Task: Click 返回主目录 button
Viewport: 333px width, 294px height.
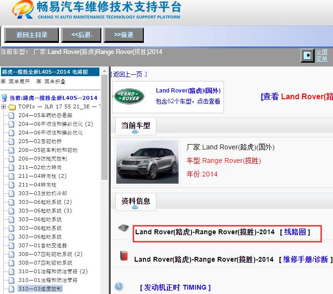Action: click(x=31, y=35)
